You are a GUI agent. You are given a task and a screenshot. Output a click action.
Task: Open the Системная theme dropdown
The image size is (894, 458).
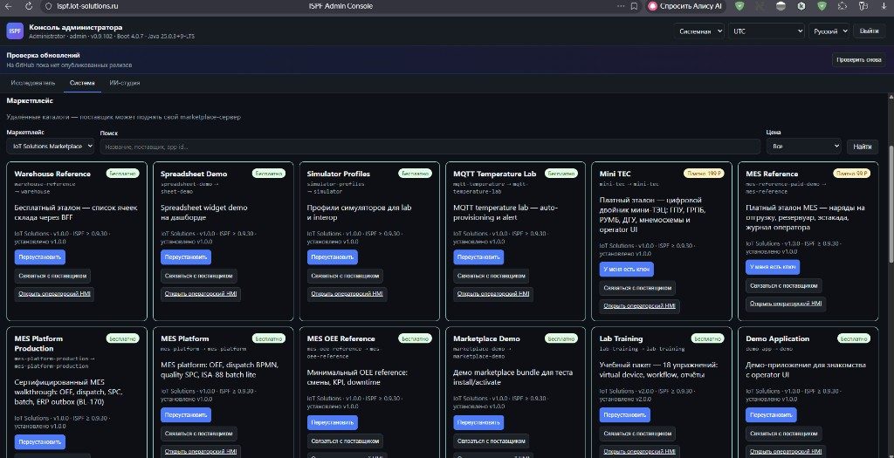click(x=699, y=31)
